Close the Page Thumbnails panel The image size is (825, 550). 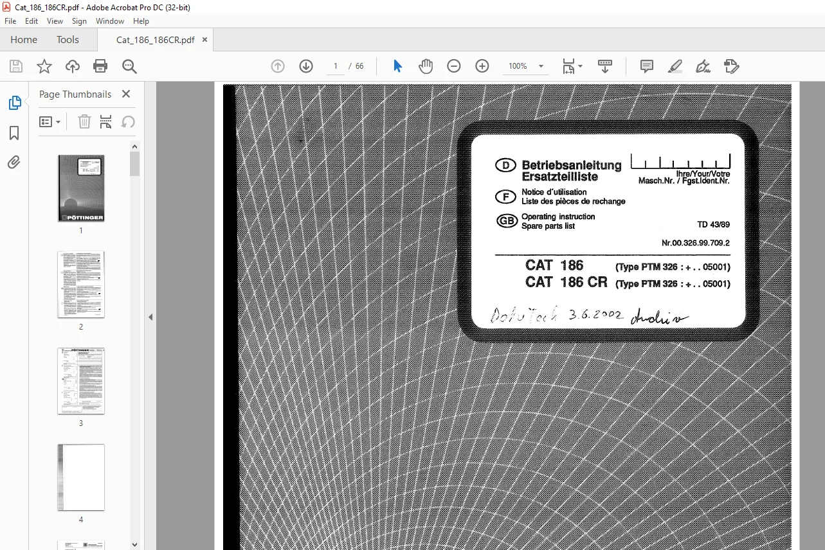[126, 94]
